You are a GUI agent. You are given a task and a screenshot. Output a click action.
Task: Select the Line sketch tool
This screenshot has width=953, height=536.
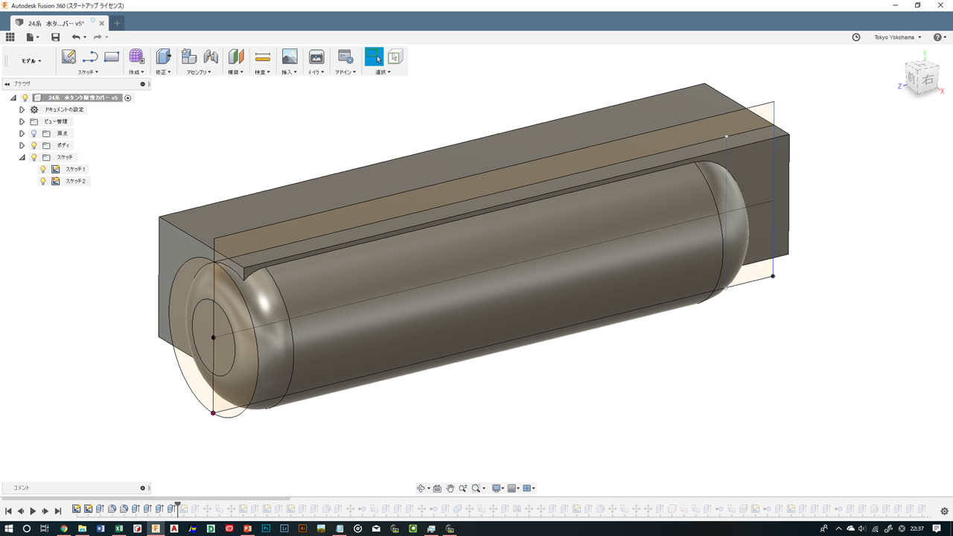[90, 57]
